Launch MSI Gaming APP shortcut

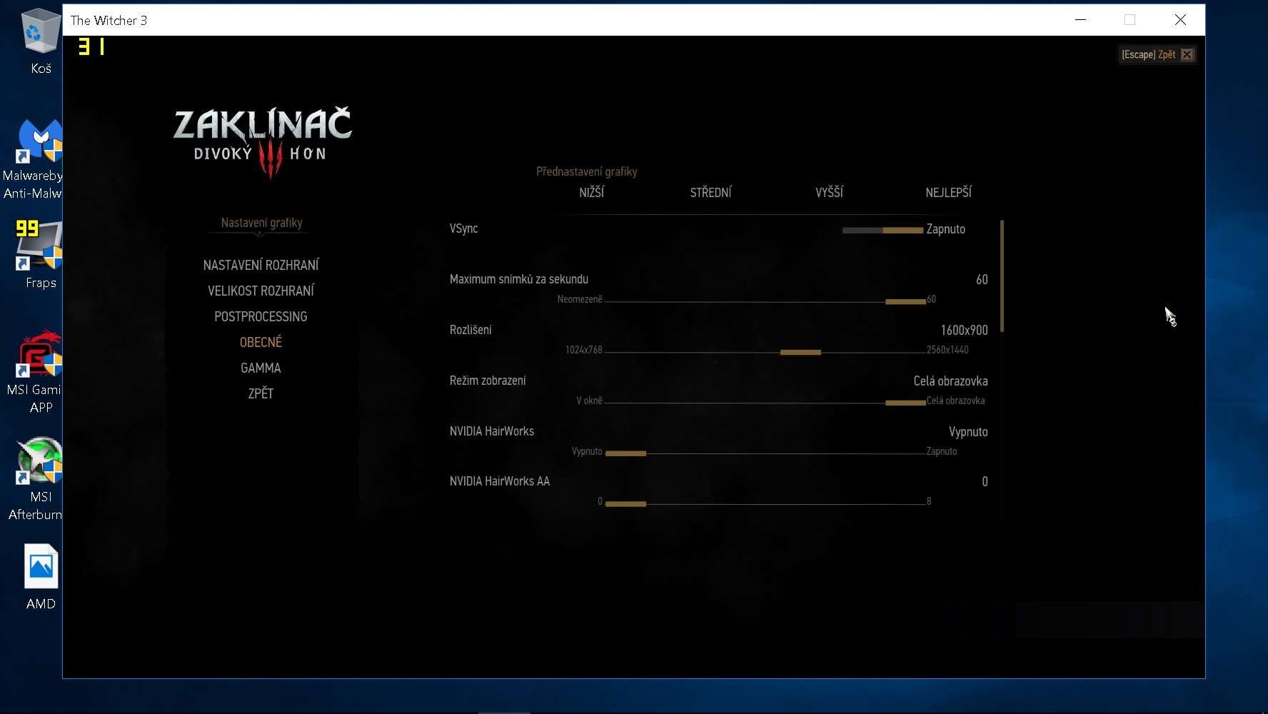[x=36, y=372]
